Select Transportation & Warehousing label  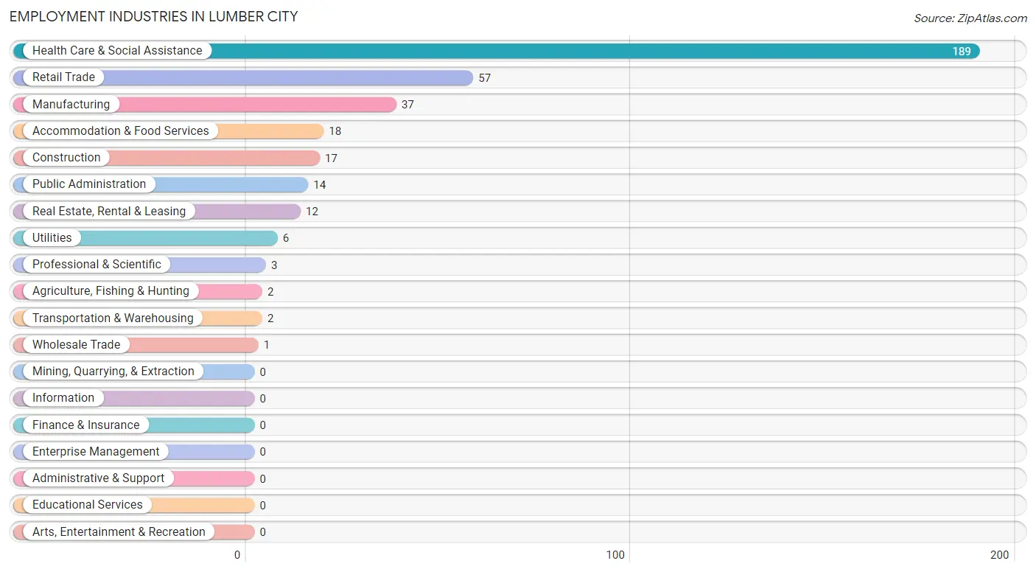(x=113, y=318)
